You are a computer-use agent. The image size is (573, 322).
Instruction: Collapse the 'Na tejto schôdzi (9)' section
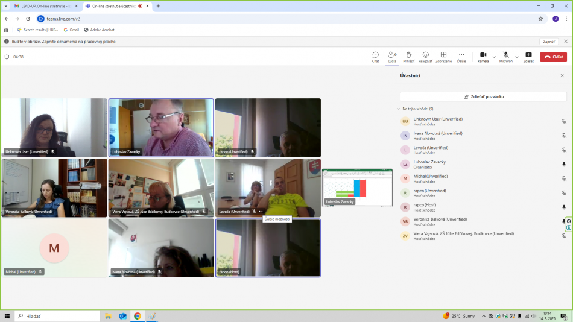coord(398,109)
